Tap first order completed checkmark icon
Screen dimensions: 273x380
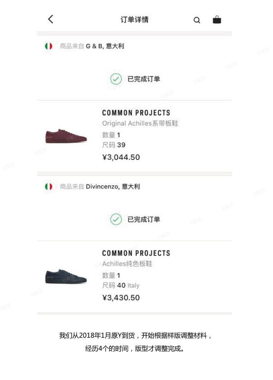[116, 79]
